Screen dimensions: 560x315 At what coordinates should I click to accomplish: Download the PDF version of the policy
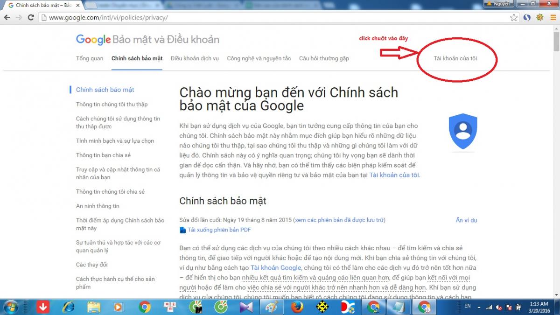(x=219, y=230)
